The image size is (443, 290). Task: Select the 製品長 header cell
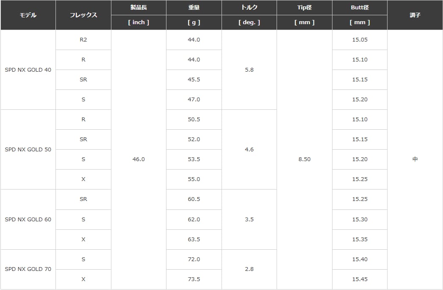pos(138,8)
